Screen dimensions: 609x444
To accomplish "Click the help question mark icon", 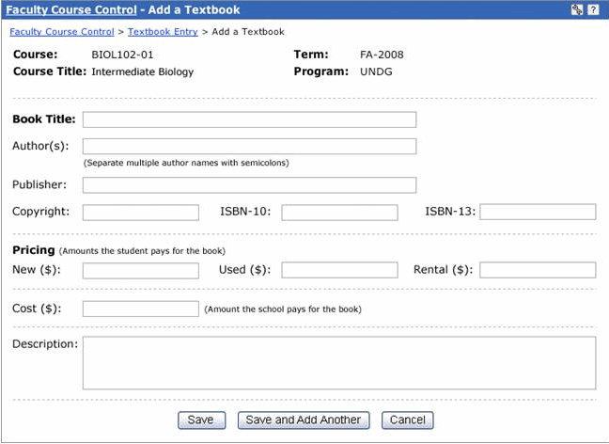I will [x=593, y=9].
